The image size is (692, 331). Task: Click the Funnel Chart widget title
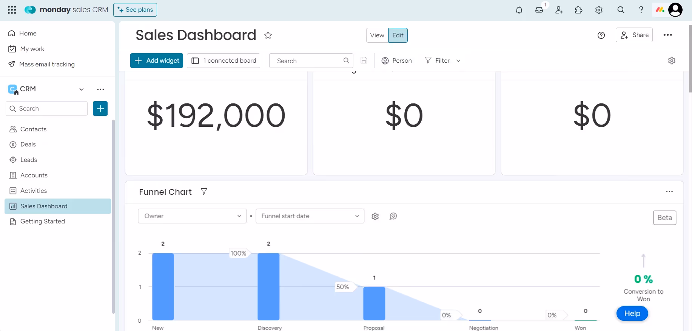165,192
